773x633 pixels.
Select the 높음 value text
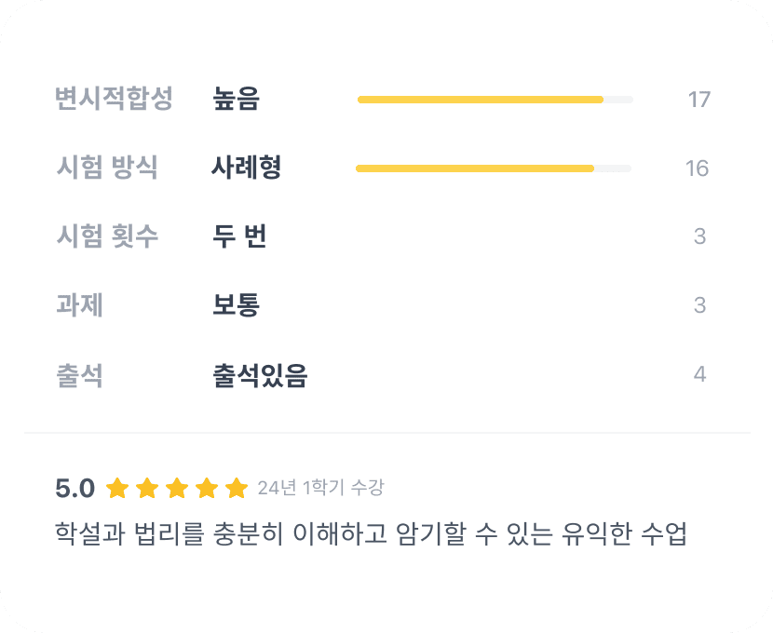click(x=236, y=99)
